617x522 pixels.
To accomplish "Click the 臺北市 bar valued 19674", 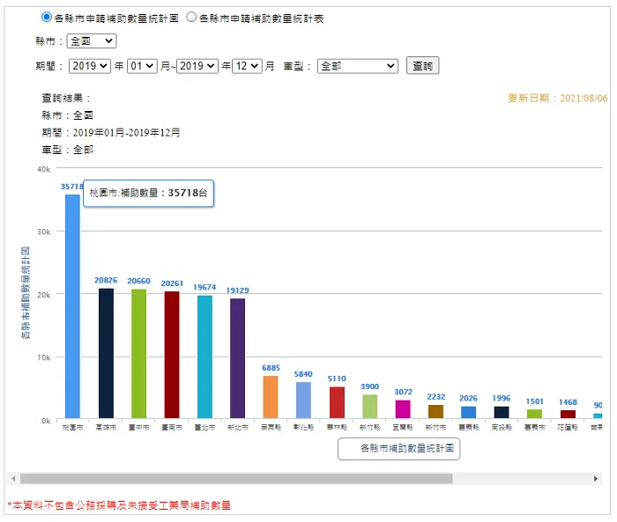I will 204,357.
